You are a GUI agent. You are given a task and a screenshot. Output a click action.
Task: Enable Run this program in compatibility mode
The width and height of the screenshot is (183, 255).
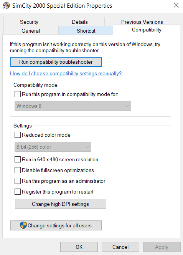18,94
